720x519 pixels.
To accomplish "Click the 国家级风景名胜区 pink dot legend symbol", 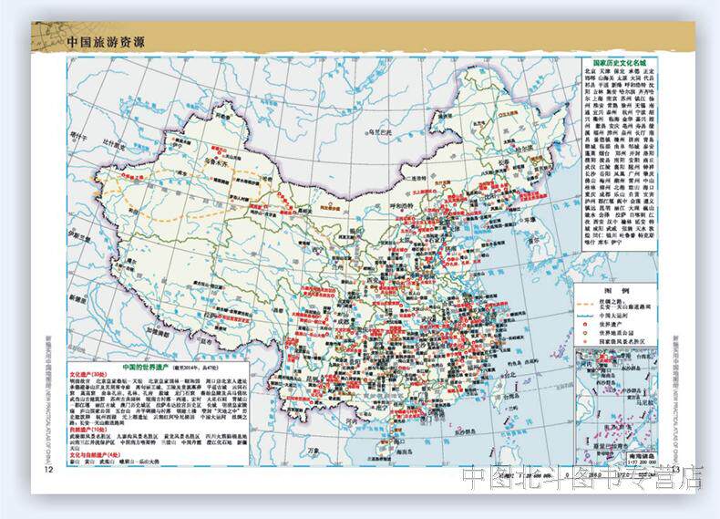I will 584,341.
